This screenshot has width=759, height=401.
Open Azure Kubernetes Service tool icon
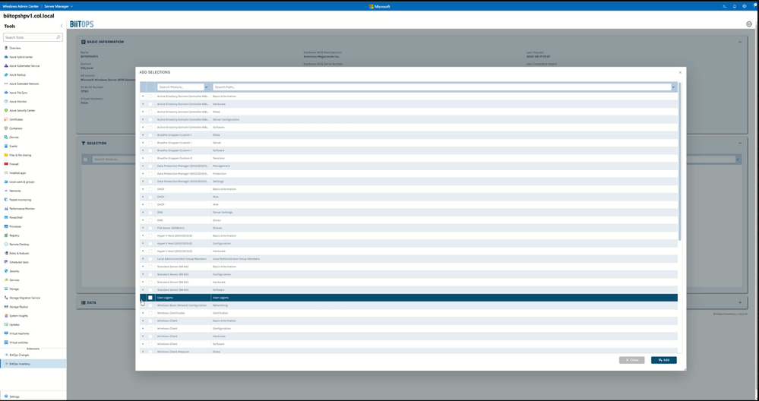(6, 66)
